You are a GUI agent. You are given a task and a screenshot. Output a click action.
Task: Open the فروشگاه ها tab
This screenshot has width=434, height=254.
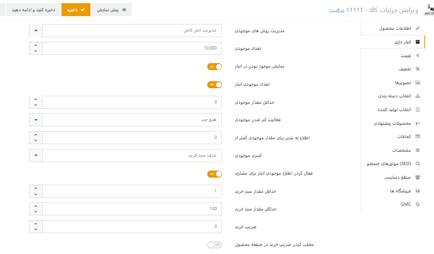393,191
